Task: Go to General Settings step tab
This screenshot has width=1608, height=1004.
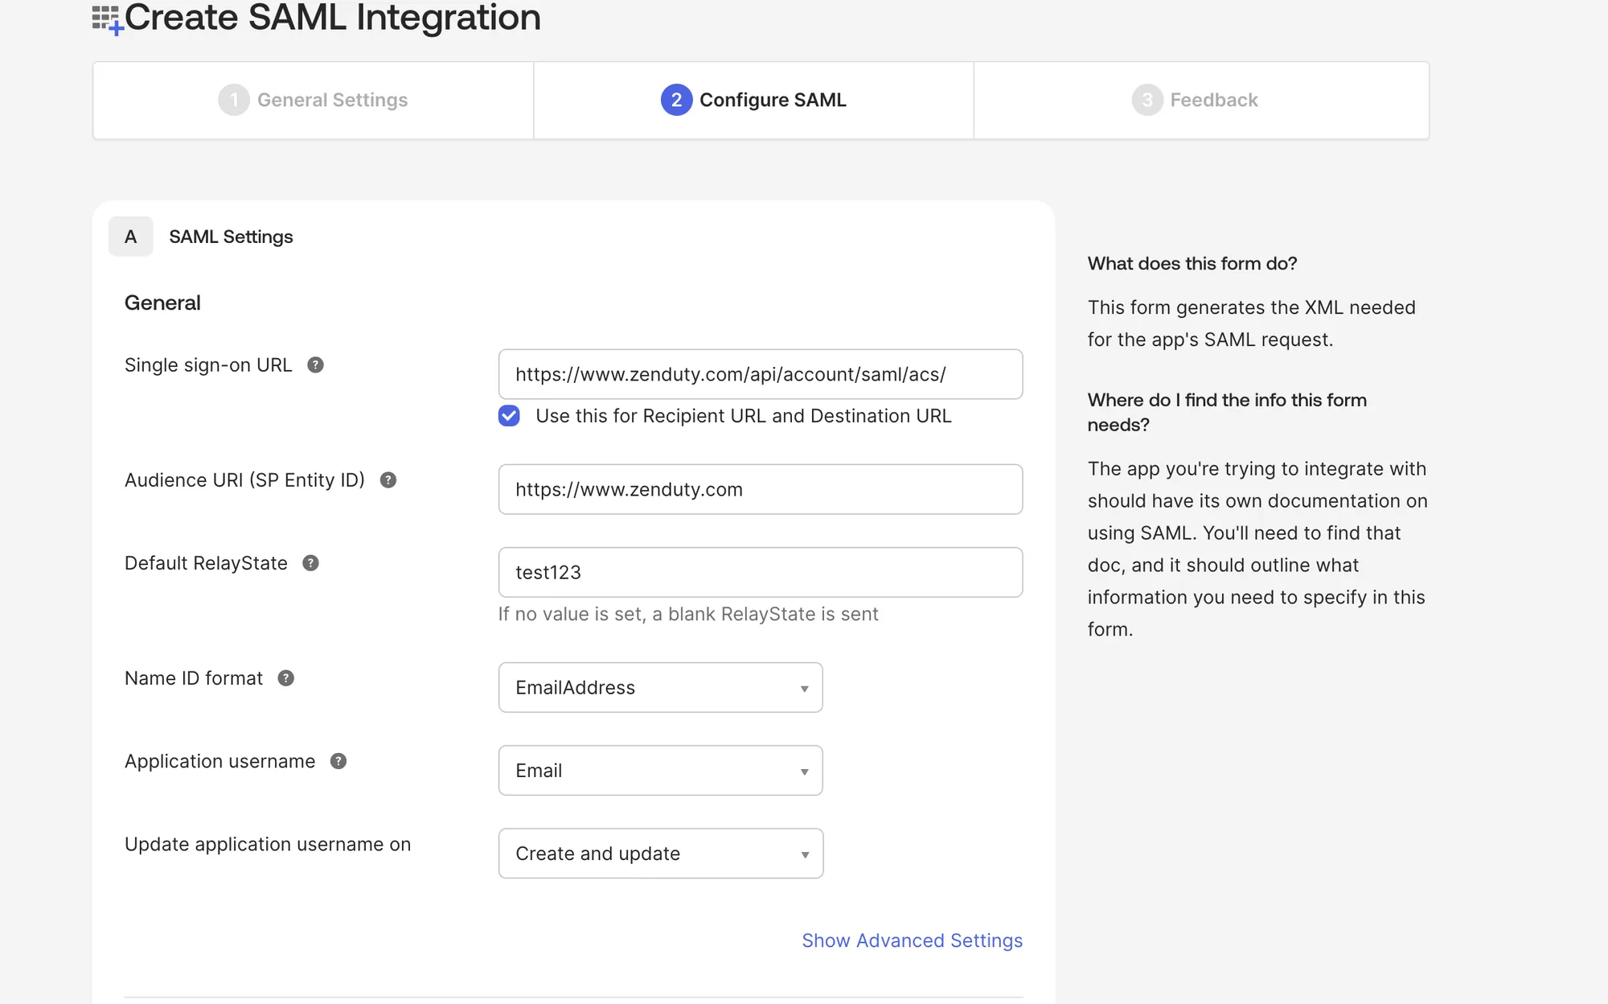Action: click(x=332, y=100)
